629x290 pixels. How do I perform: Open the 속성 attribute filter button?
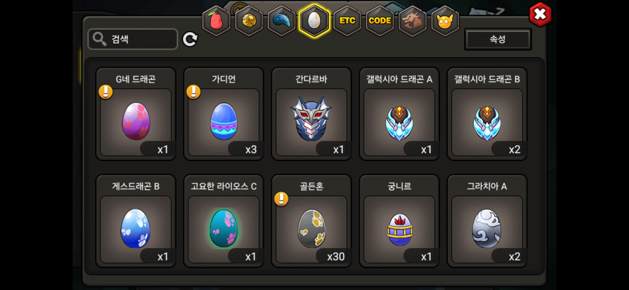click(x=498, y=39)
